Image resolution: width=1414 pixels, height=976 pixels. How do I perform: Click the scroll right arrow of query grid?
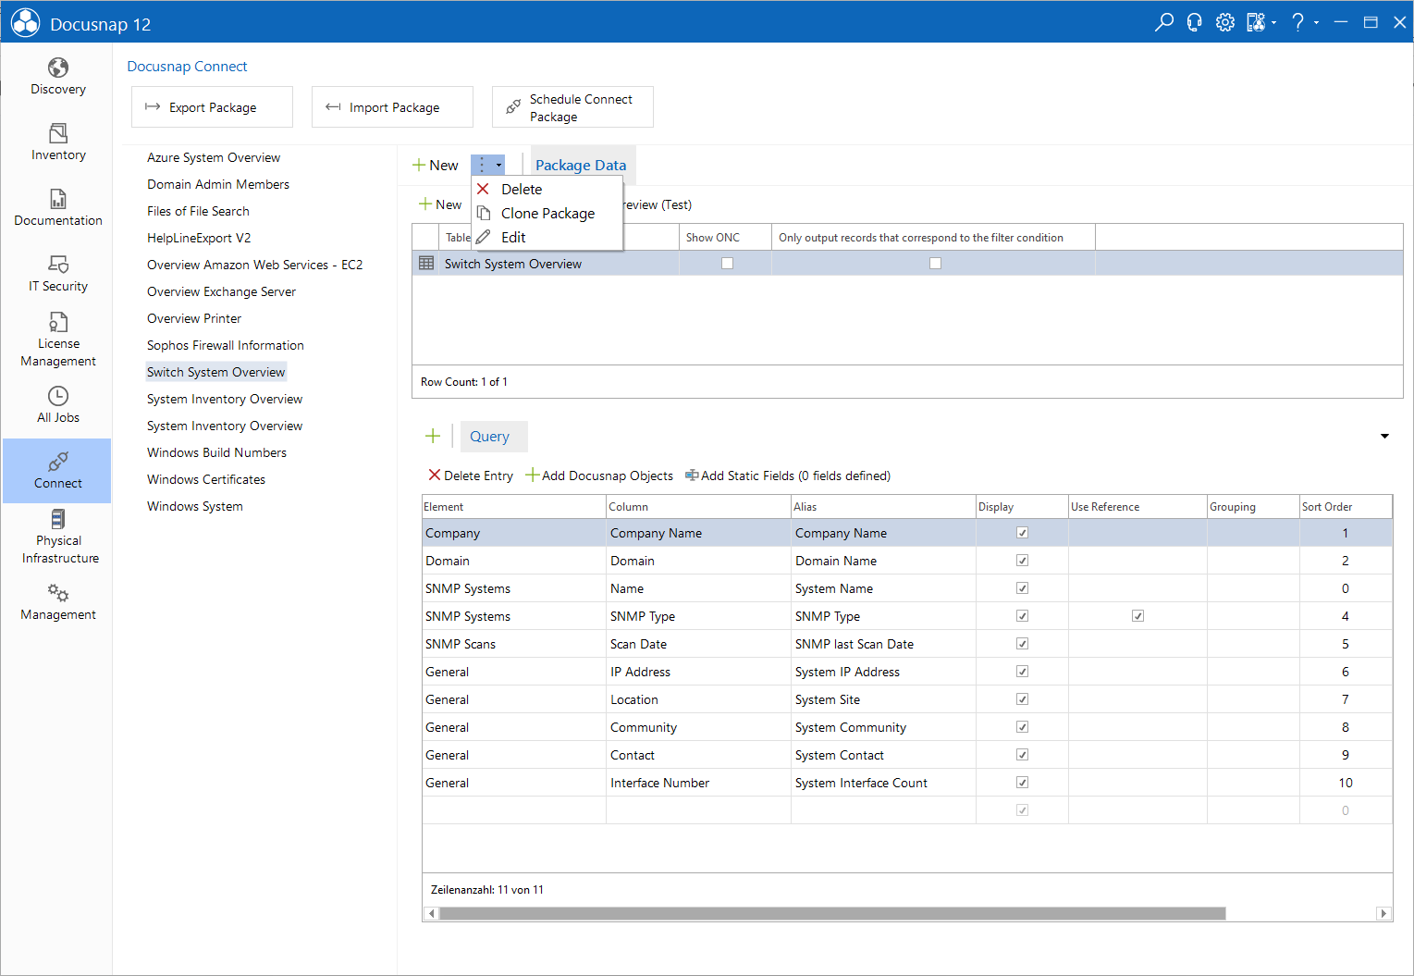pyautogui.click(x=1383, y=913)
